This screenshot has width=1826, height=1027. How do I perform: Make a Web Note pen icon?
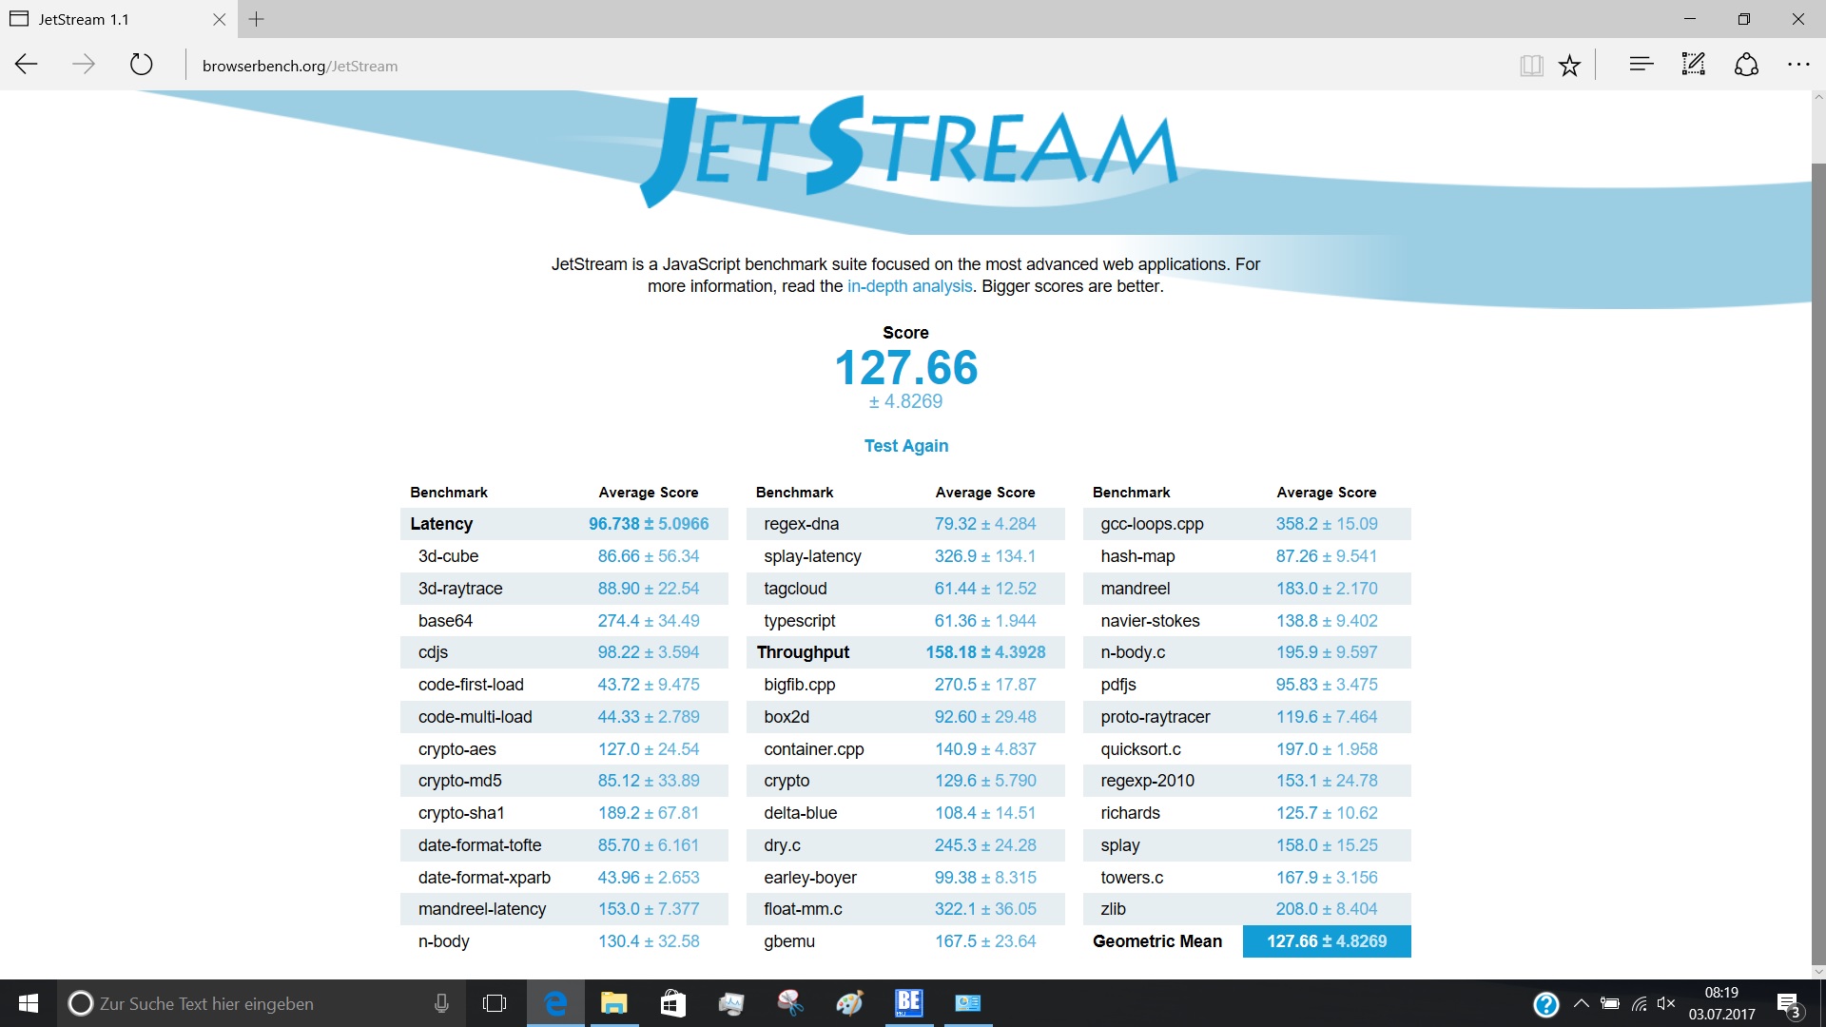coord(1693,65)
